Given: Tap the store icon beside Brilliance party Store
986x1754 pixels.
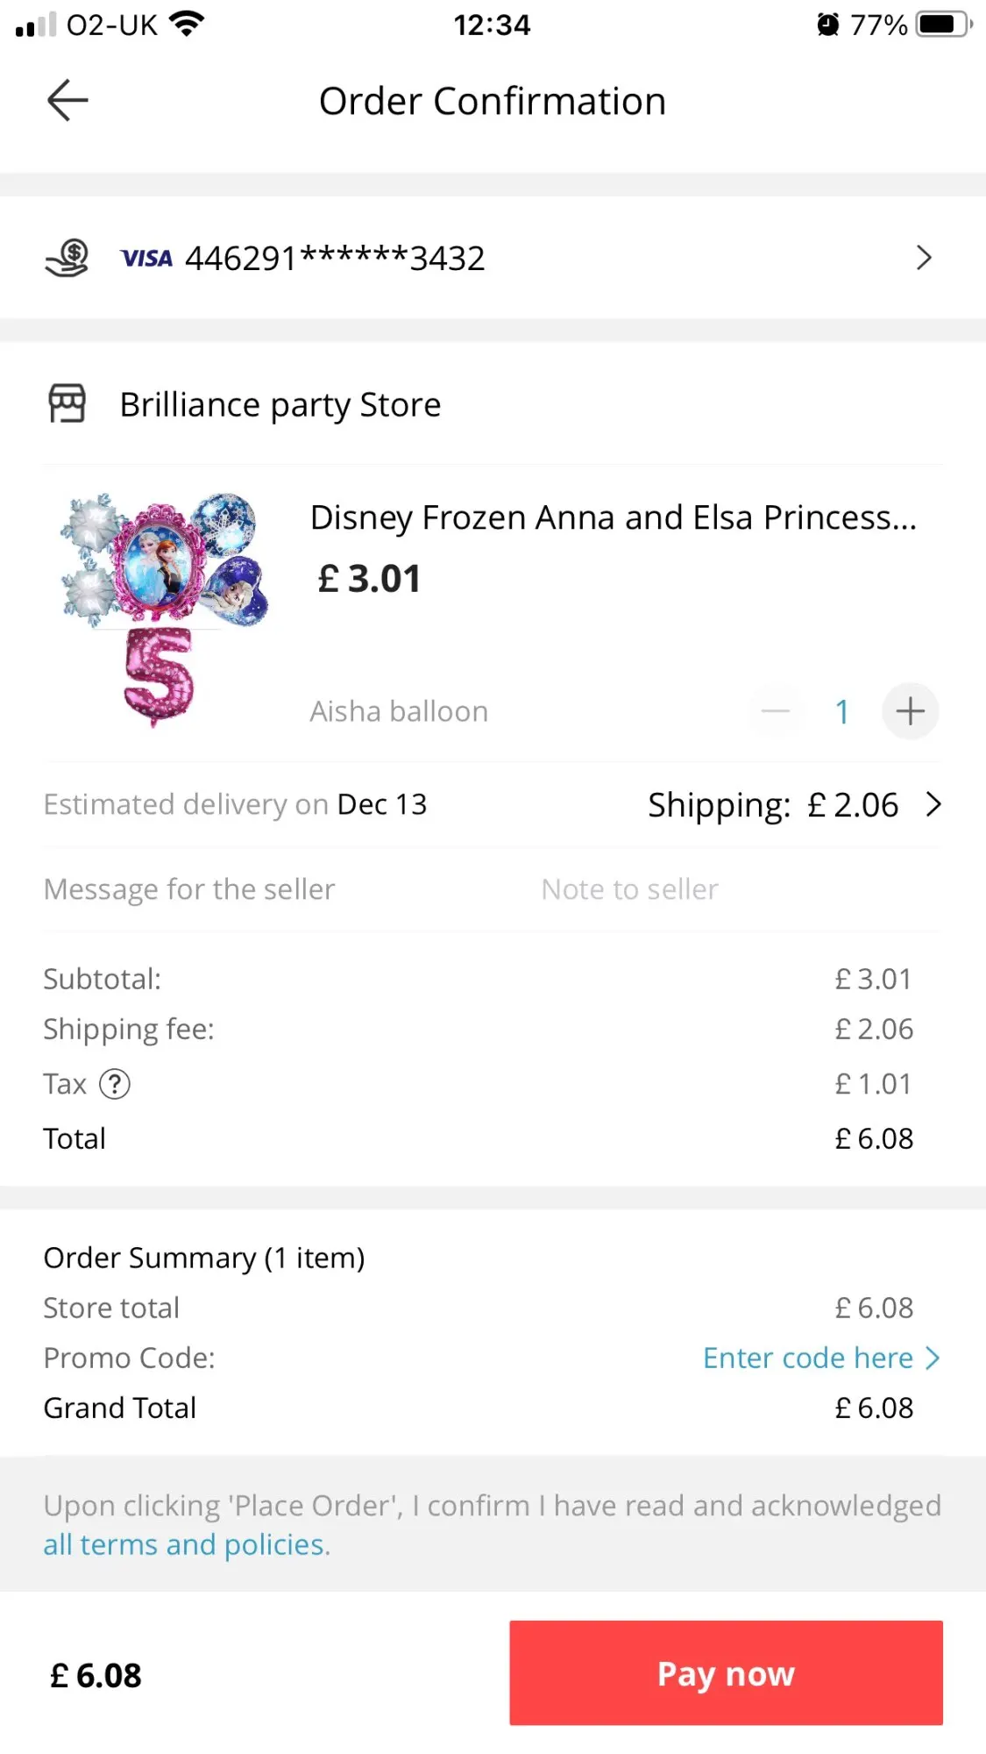Looking at the screenshot, I should coord(67,404).
